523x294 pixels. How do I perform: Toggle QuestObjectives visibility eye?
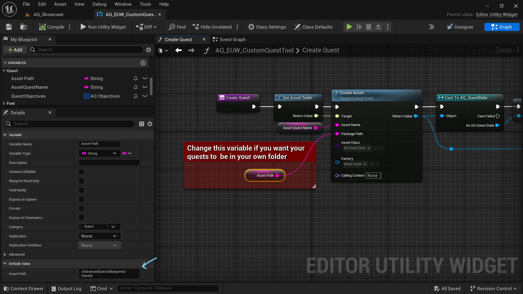[145, 96]
